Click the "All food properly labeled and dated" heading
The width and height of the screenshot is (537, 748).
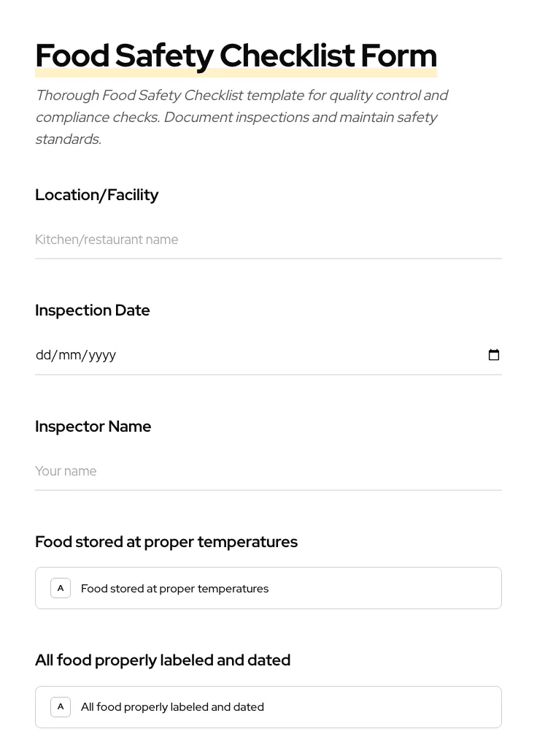163,660
